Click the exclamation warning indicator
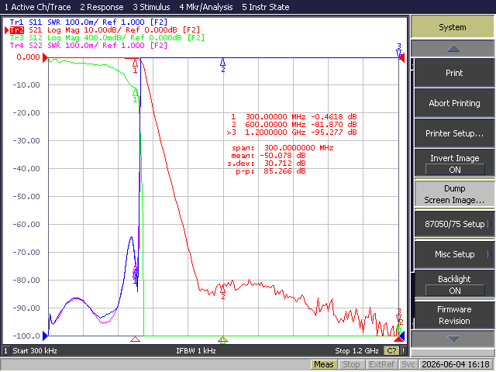Viewport: 496px width, 372px height. click(x=403, y=351)
